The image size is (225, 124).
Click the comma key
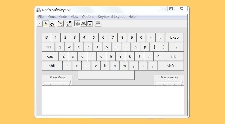[x=134, y=66]
